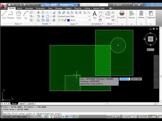Choose the Move tool in Modify panel
This screenshot has width=162, height=121.
coord(38,12)
